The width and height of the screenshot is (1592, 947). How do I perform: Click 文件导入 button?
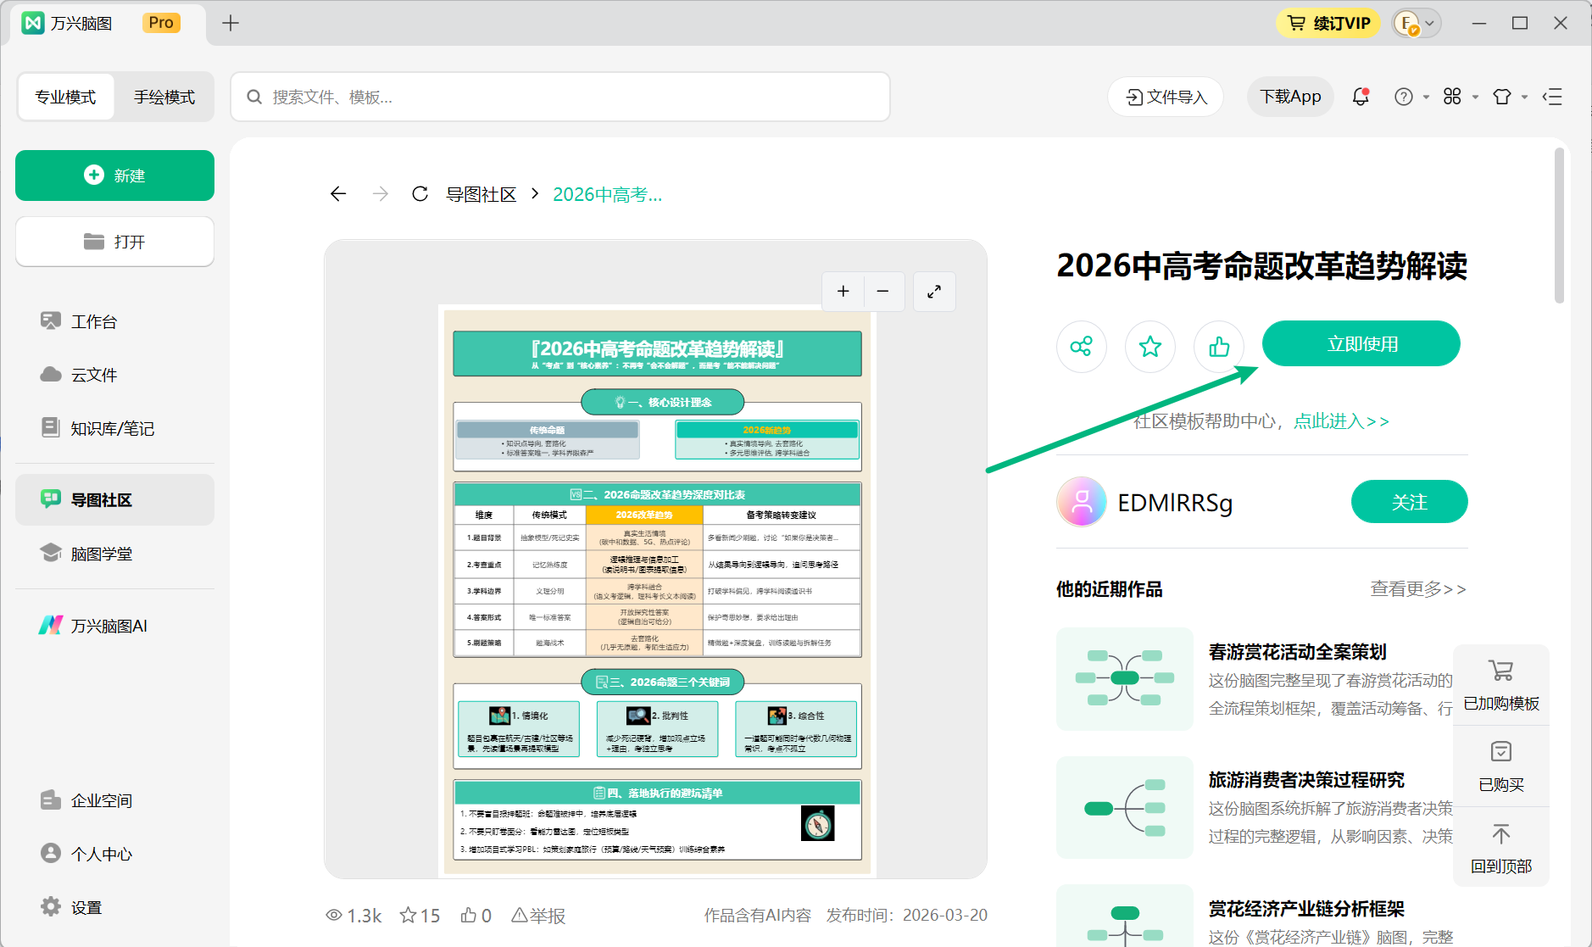coord(1166,97)
